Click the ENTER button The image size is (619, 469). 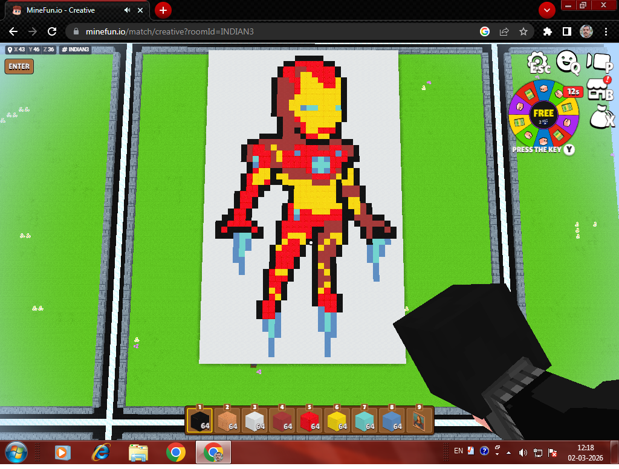[x=19, y=66]
